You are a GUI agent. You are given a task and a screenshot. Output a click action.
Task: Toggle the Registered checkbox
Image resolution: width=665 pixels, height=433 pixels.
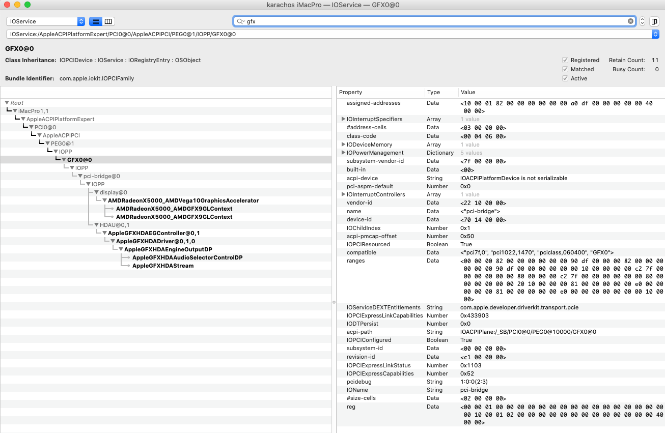(565, 60)
